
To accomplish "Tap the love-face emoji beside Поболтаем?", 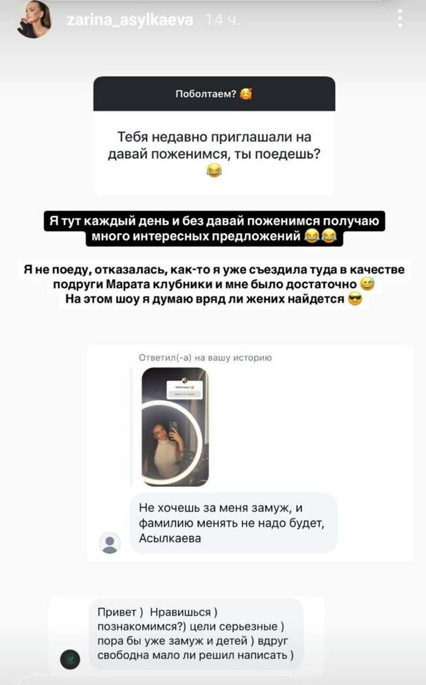I will tap(246, 94).
